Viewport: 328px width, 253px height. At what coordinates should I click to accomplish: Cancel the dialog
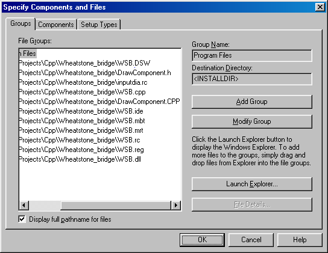(251, 240)
